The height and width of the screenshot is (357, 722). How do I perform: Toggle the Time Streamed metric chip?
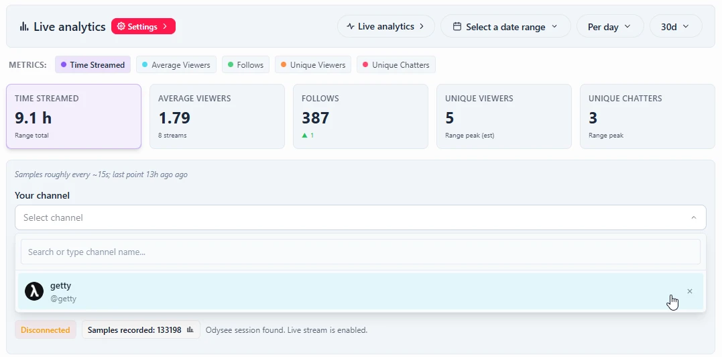click(93, 64)
